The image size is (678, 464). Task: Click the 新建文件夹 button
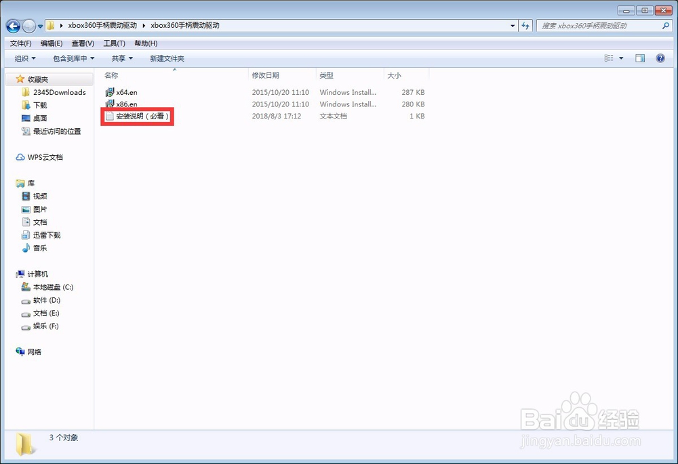(167, 58)
